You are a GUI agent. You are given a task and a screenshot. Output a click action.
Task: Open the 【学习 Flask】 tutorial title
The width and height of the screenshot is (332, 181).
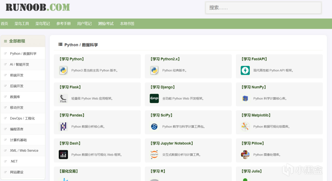pyautogui.click(x=70, y=87)
